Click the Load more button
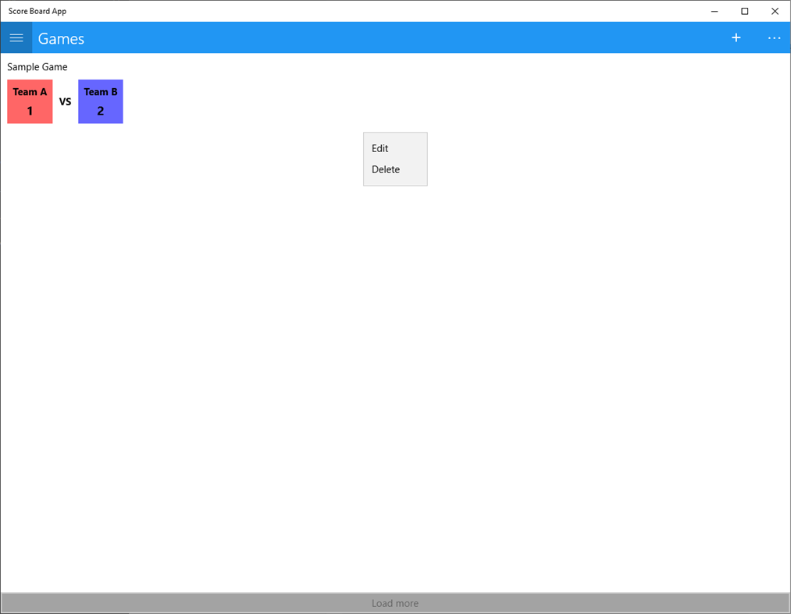791x614 pixels. click(395, 603)
